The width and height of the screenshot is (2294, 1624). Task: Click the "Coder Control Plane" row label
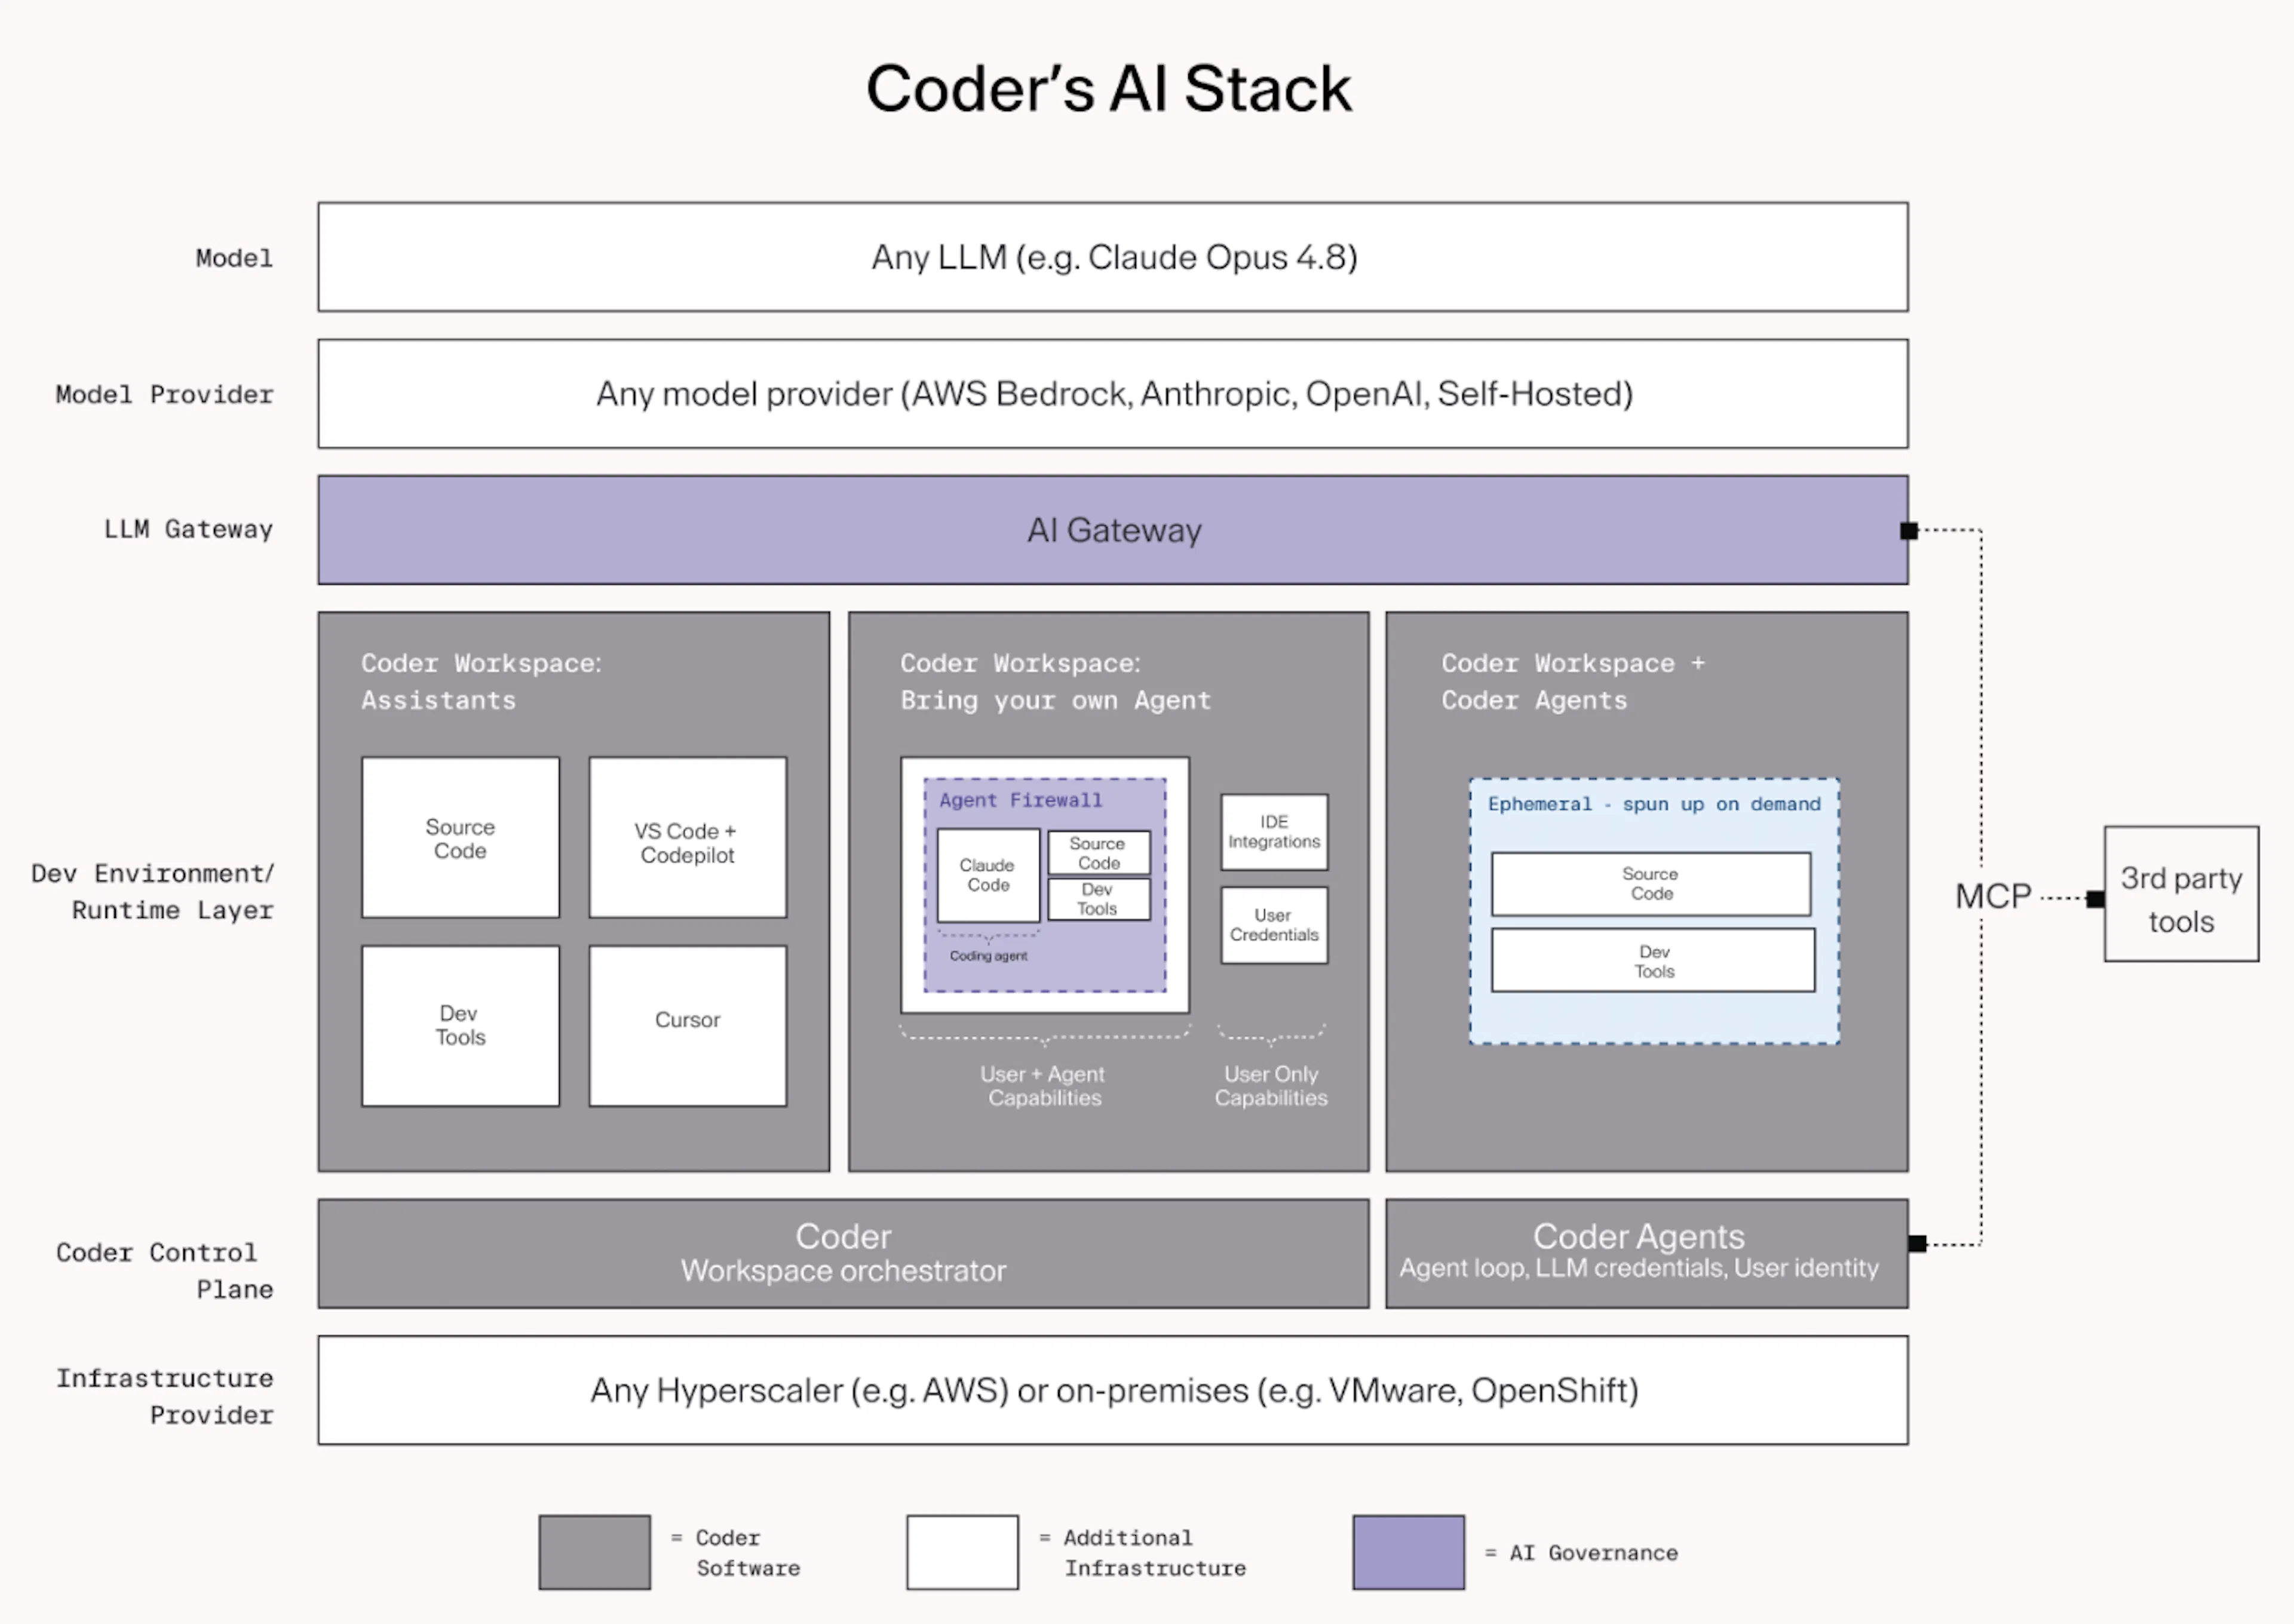pyautogui.click(x=164, y=1271)
